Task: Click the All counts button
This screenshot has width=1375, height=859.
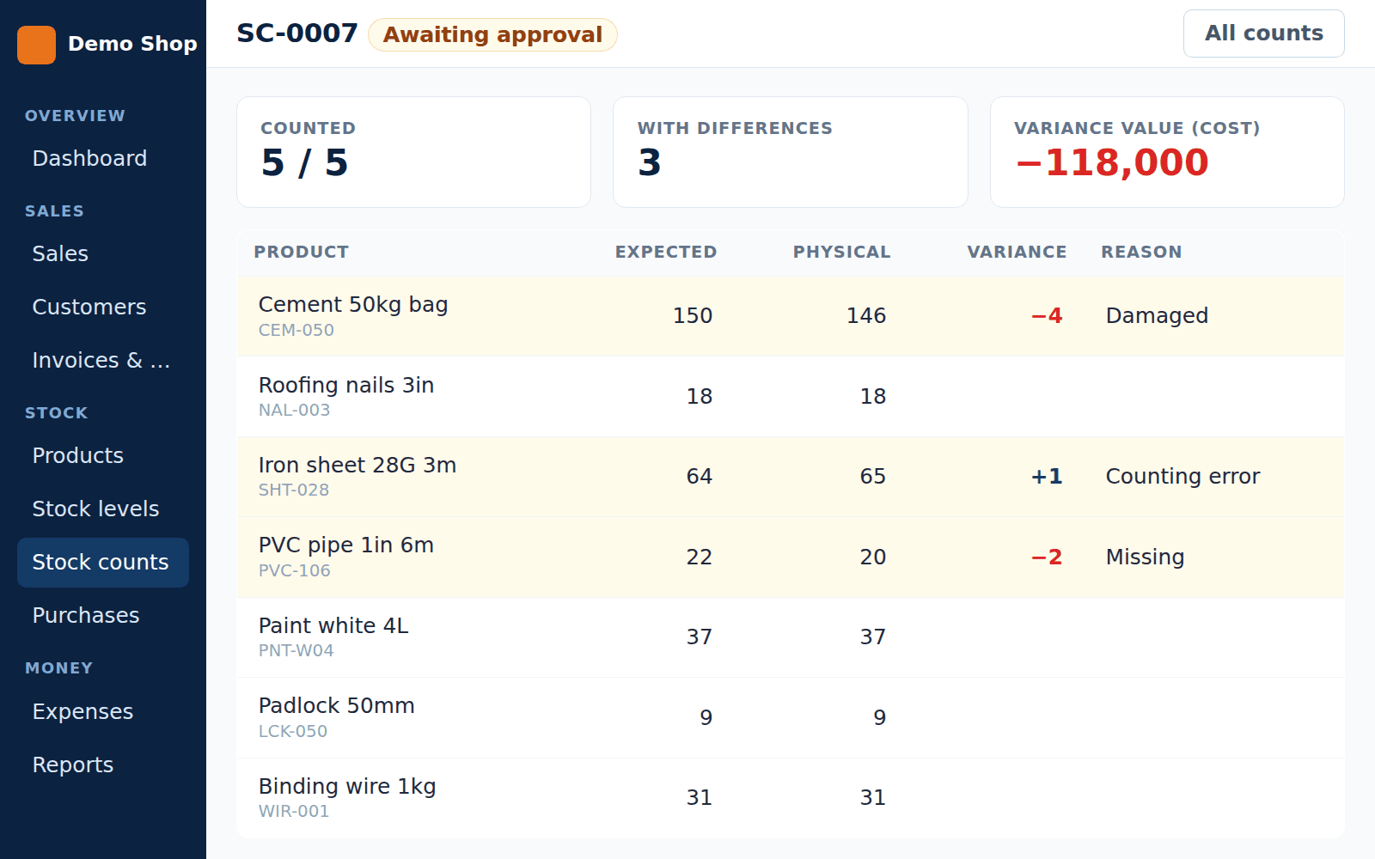Action: [1263, 34]
